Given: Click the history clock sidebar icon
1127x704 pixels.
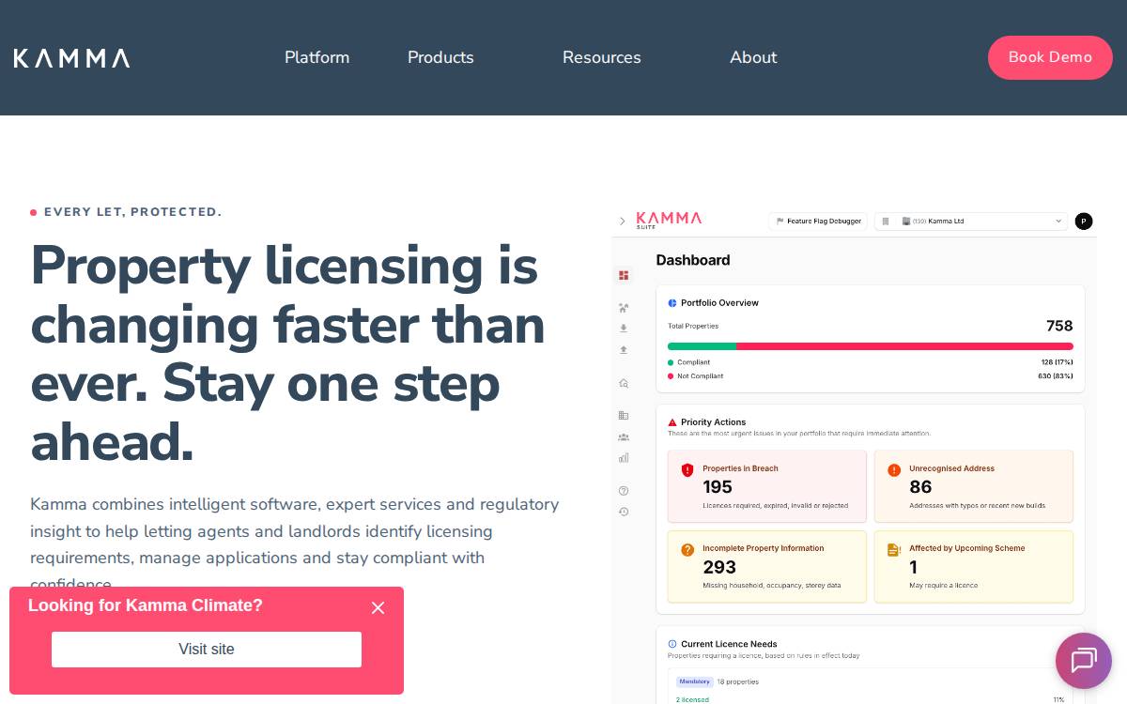Looking at the screenshot, I should click(x=624, y=512).
